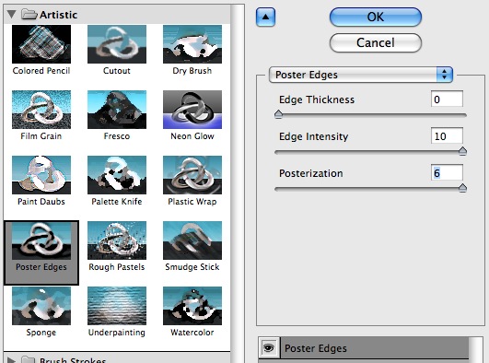Viewport: 489px width, 363px height.
Task: Pick the Dry Brush filter thumbnail
Action: 192,44
